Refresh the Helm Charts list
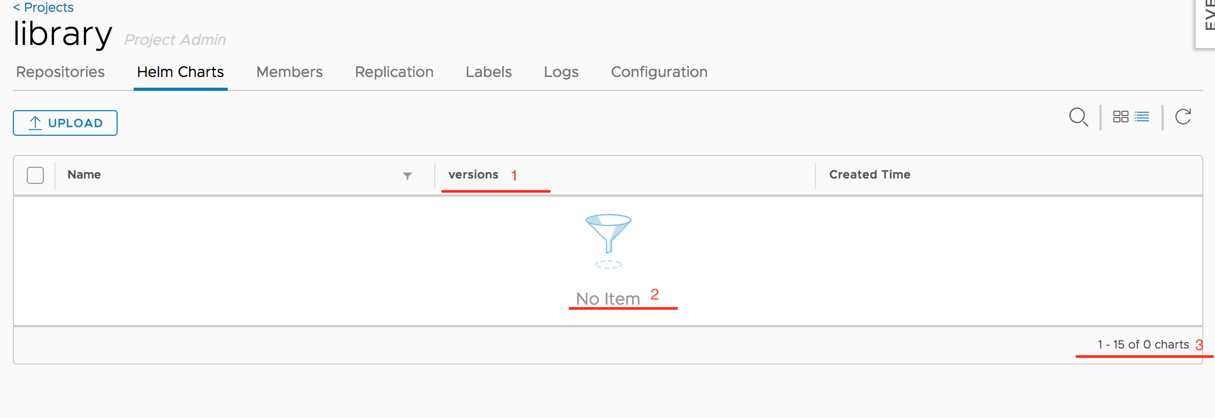The width and height of the screenshot is (1215, 418). 1183,116
